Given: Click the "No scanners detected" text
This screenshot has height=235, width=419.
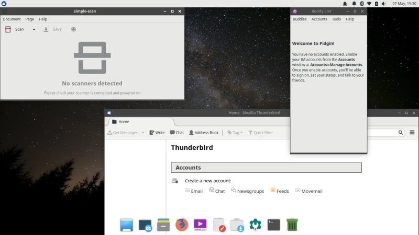Looking at the screenshot, I should click(x=92, y=84).
